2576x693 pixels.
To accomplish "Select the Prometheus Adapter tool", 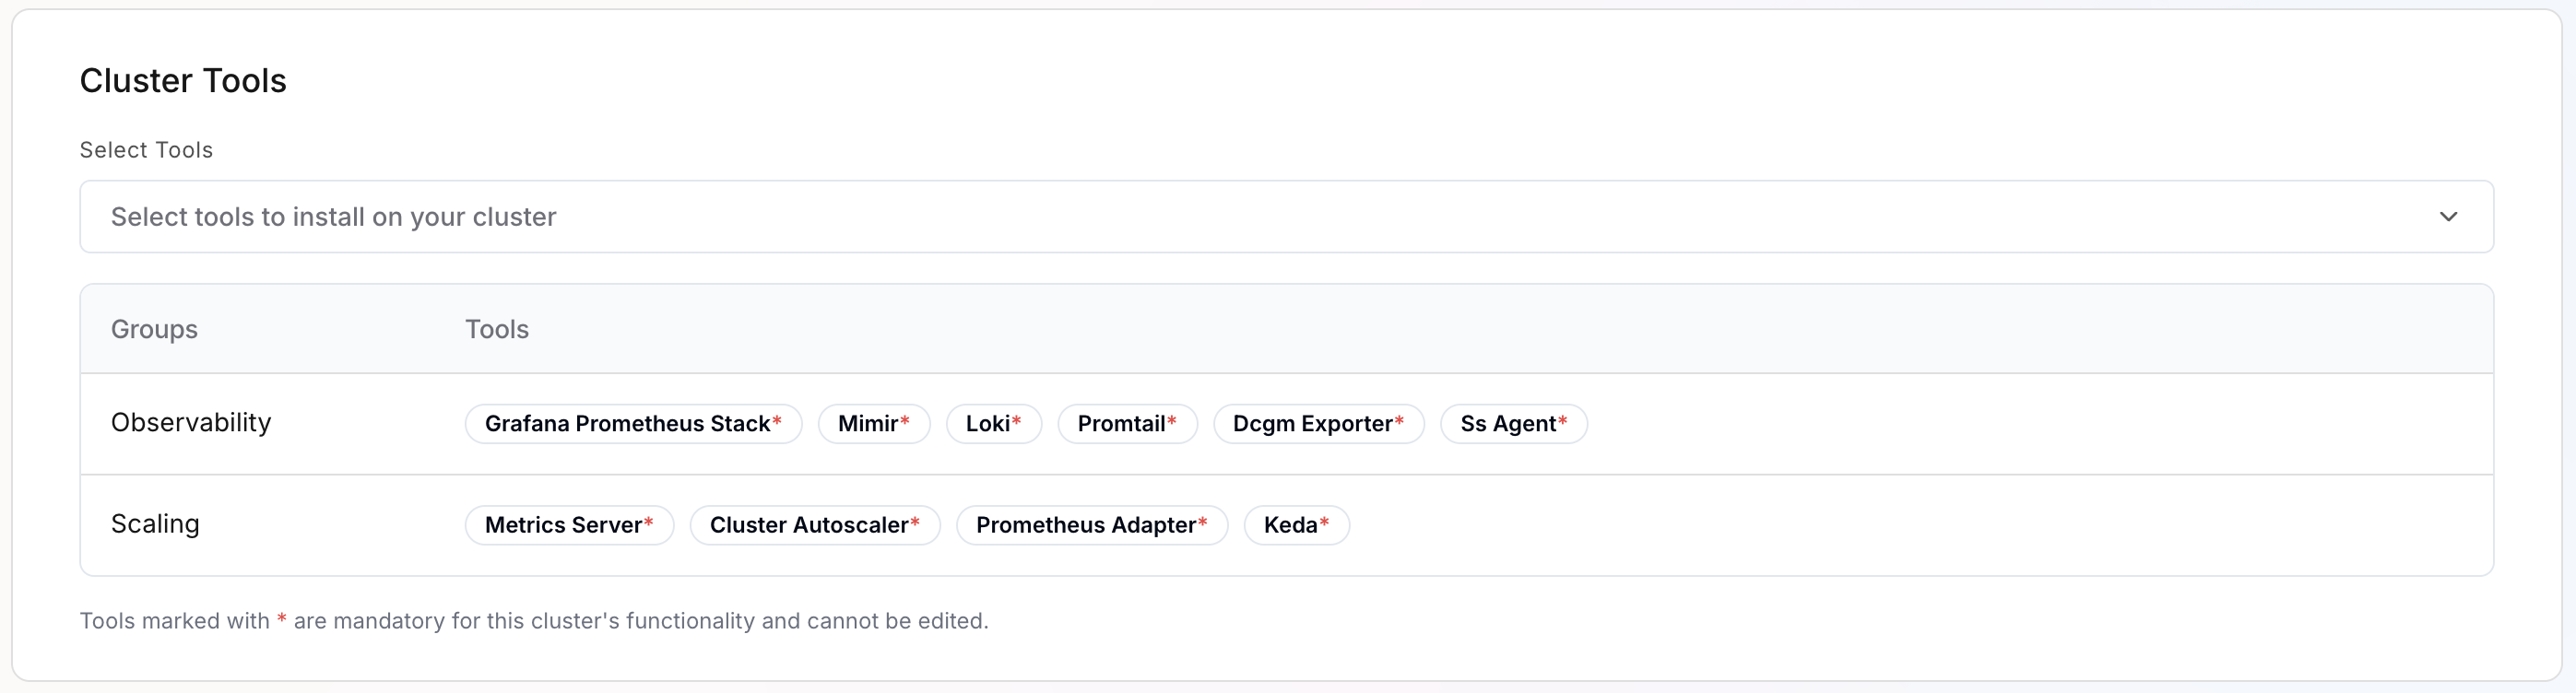I will click(1091, 524).
